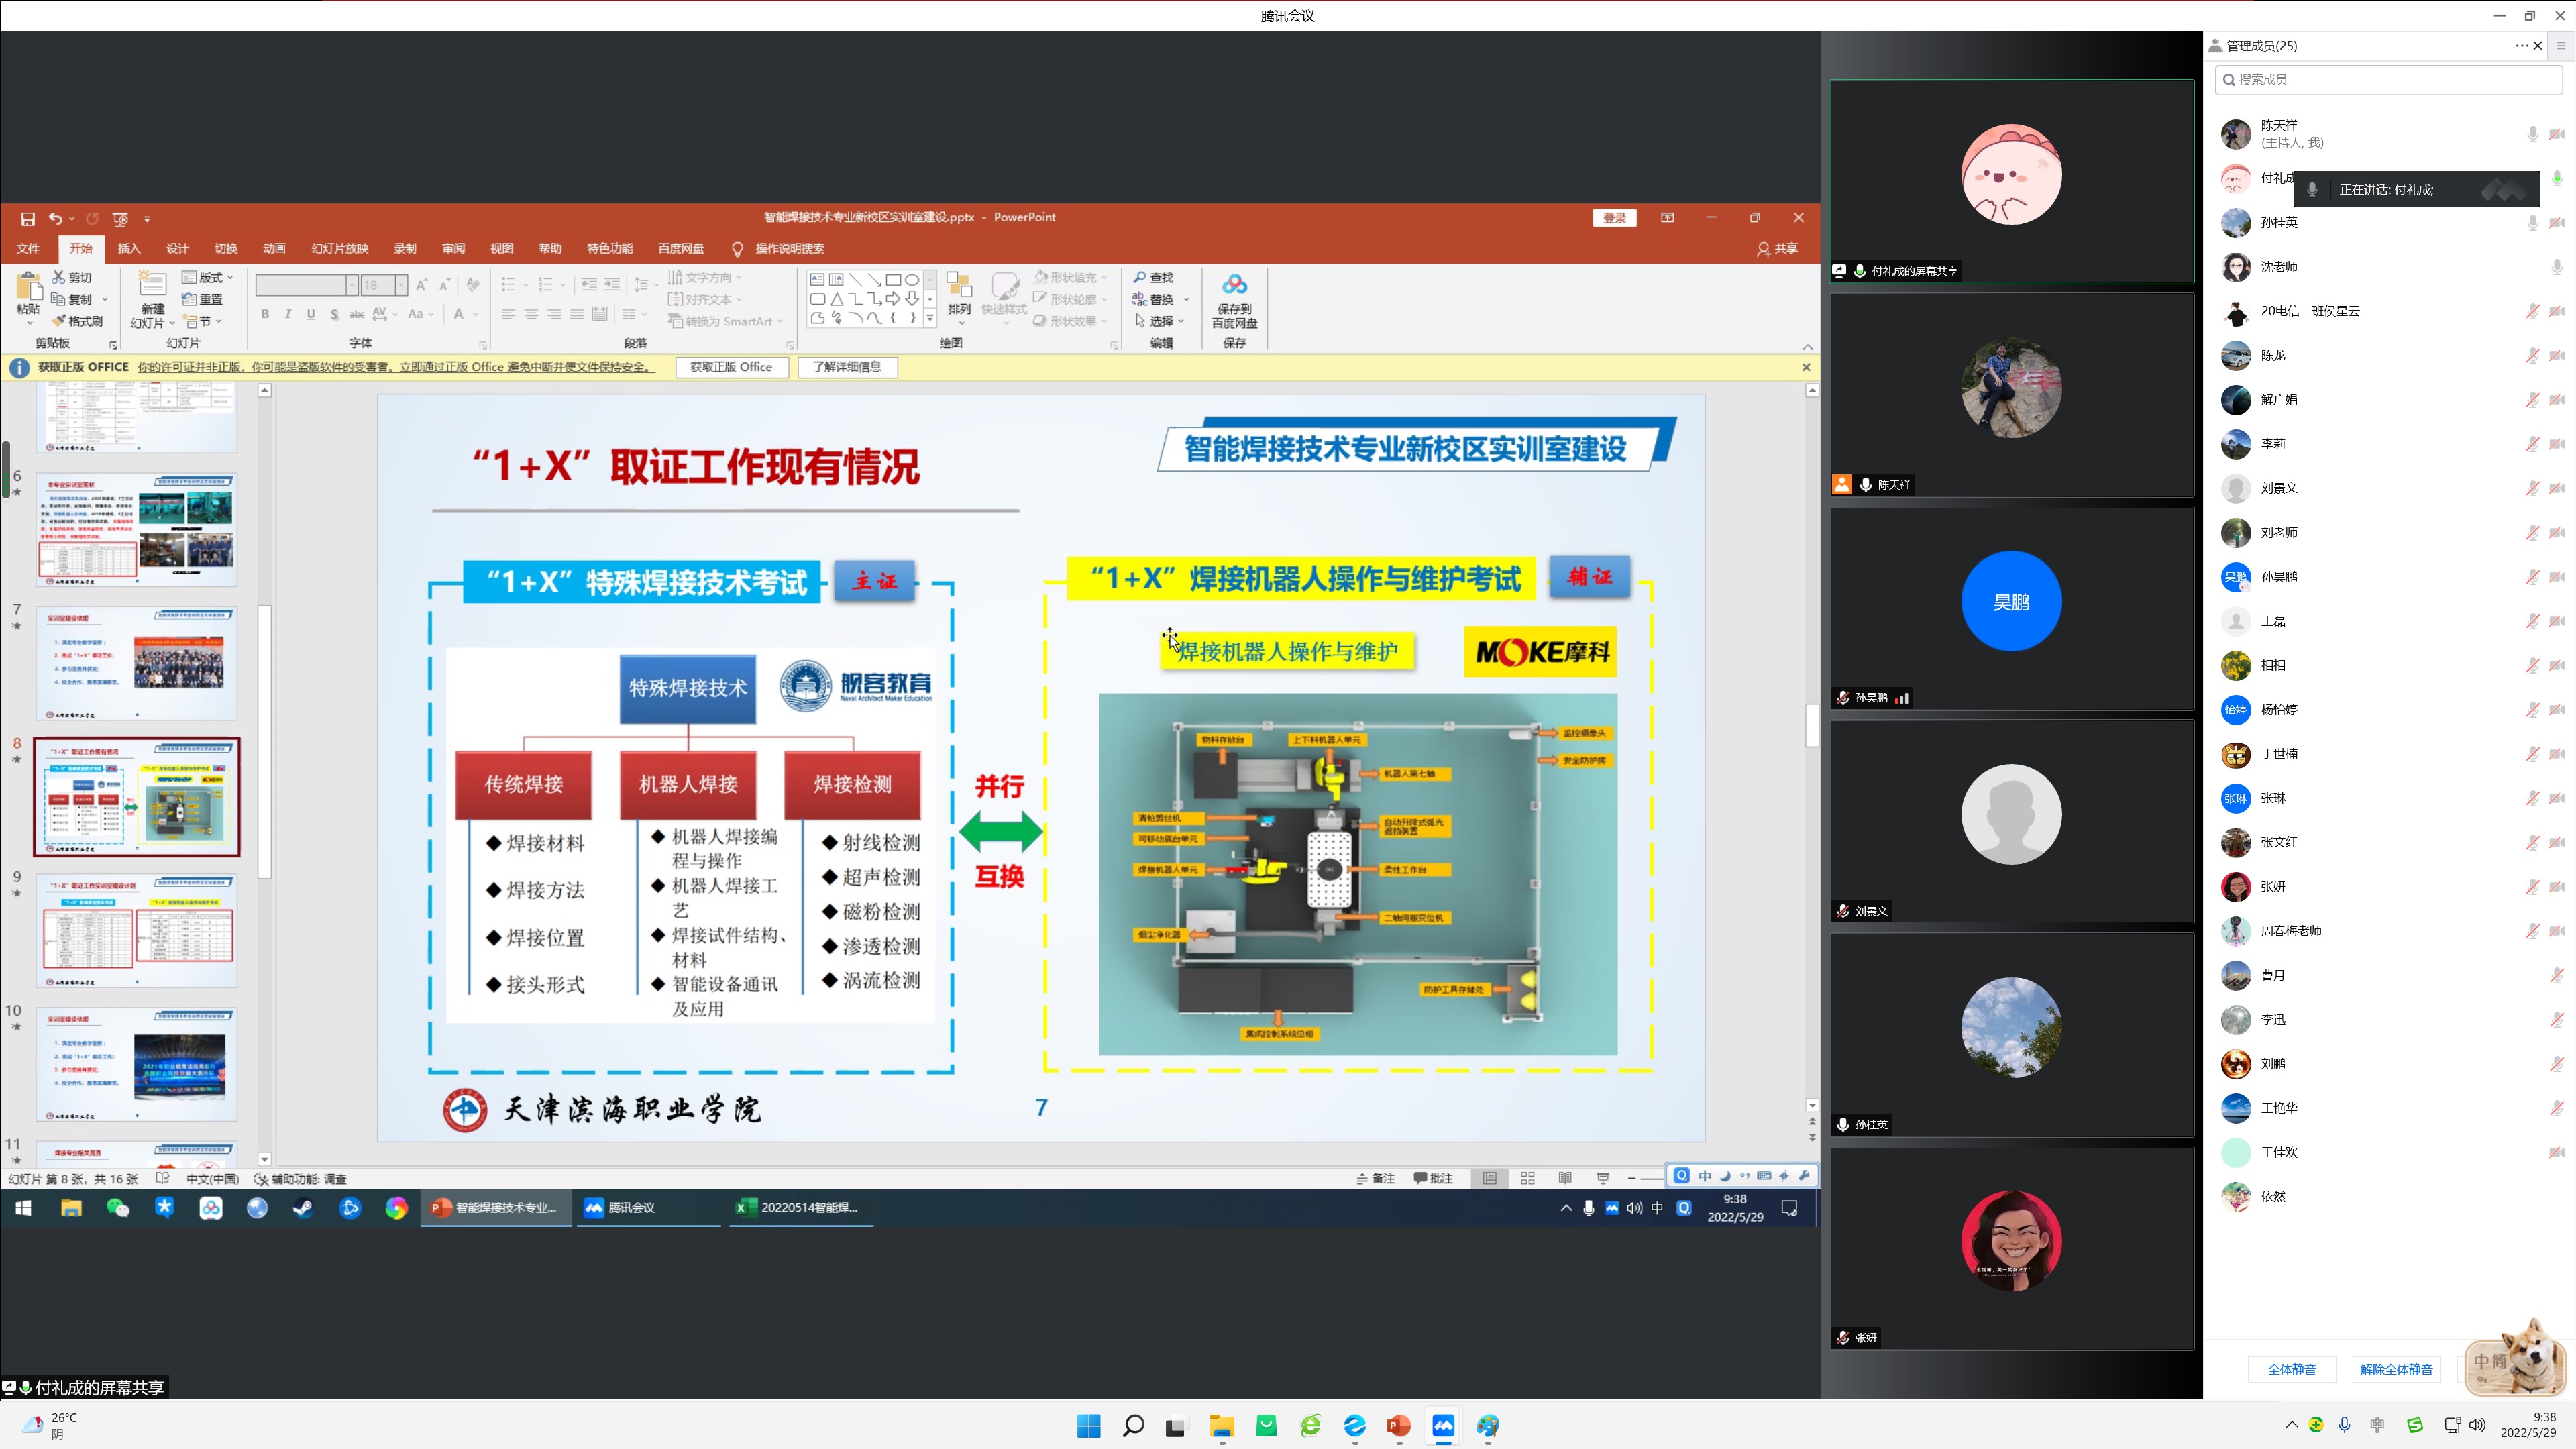Screen dimensions: 2576x1449
Task: Unmute 陈龙's microphone in member list
Action: point(2532,355)
